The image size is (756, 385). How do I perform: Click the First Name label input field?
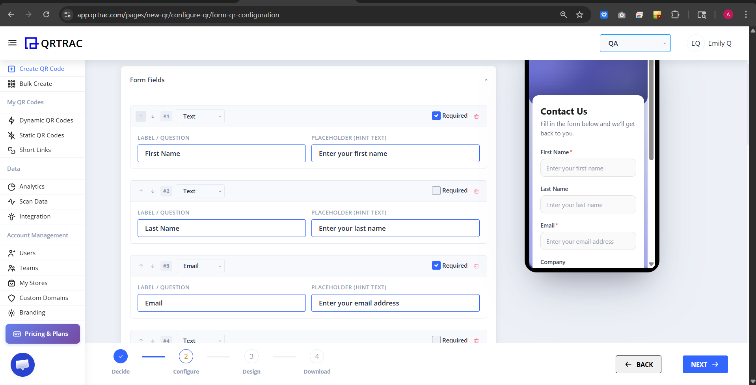222,153
